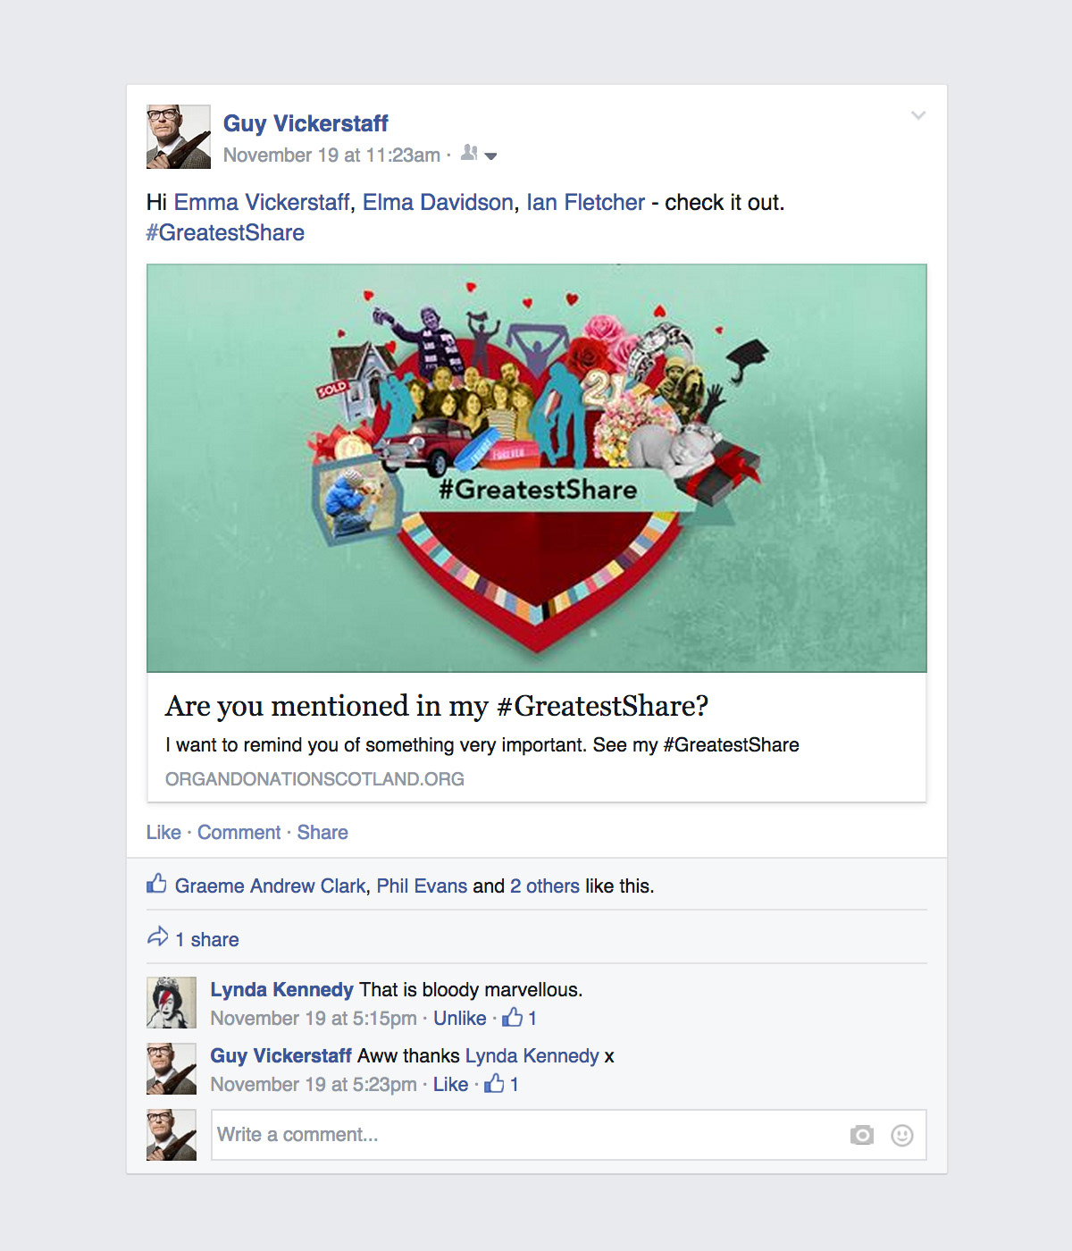
Task: Share the post via the Share link
Action: pyautogui.click(x=322, y=832)
